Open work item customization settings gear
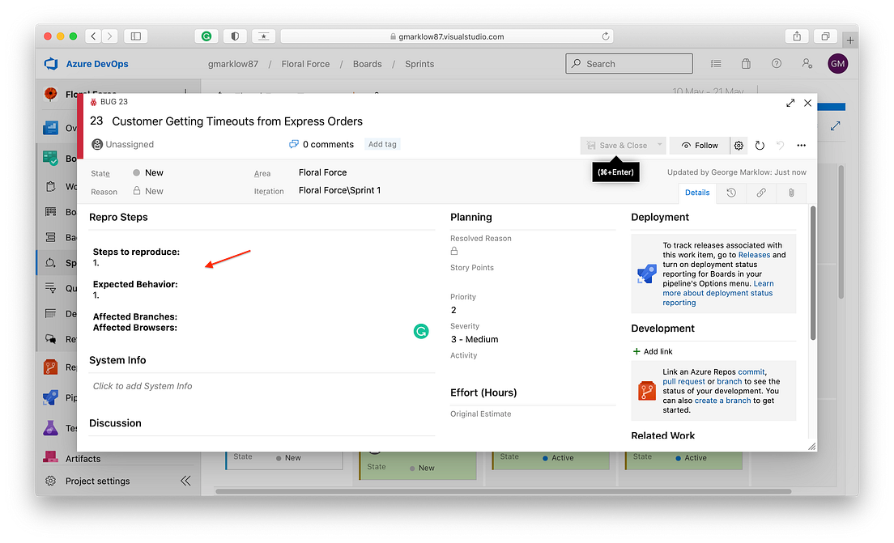The width and height of the screenshot is (894, 543). coord(739,146)
